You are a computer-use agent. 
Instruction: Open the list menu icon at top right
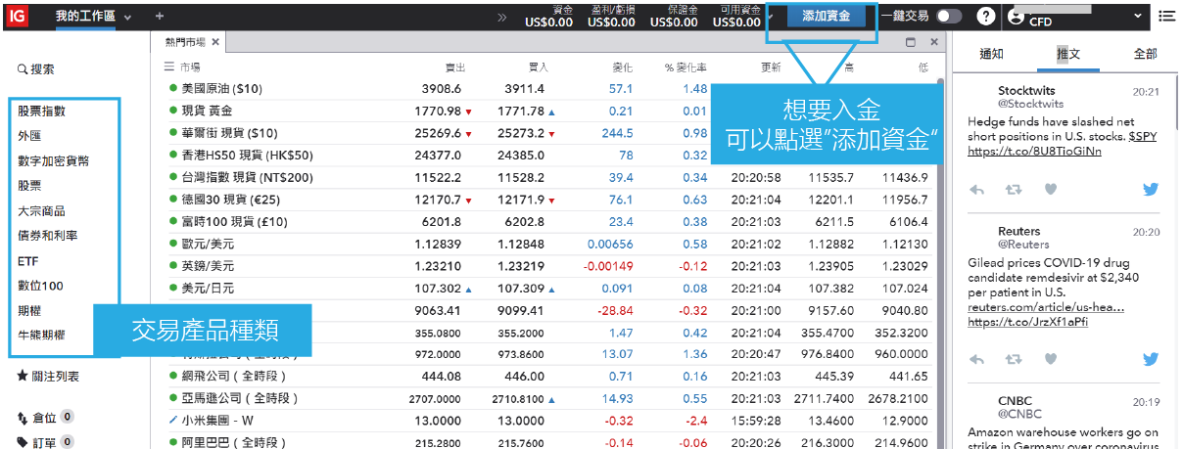click(x=1166, y=16)
